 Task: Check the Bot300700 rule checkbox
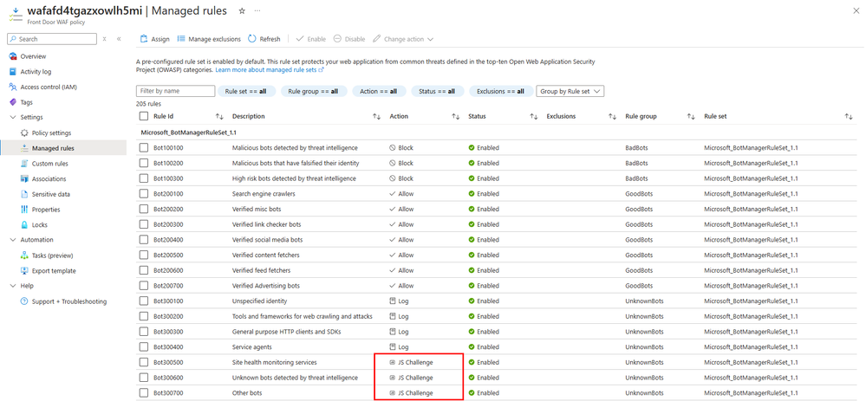[144, 392]
